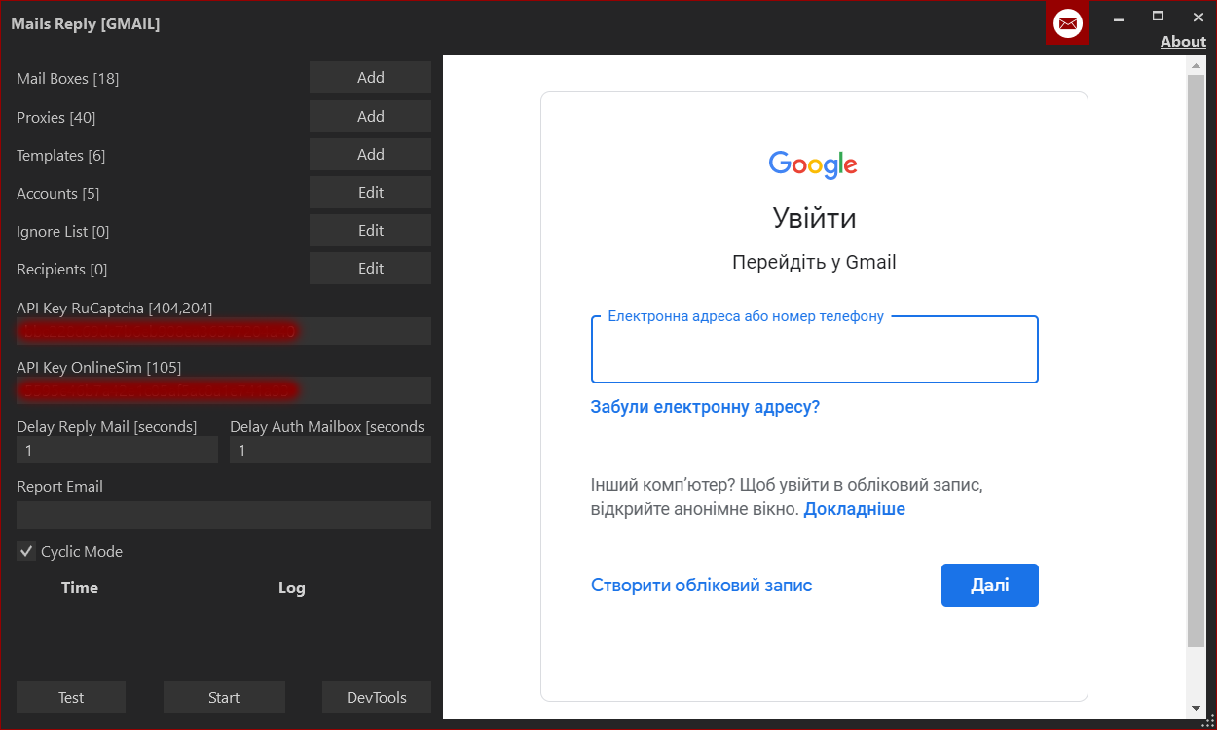Click the 'Перейдіть у Gmail' text
1217x730 pixels.
[x=814, y=263]
